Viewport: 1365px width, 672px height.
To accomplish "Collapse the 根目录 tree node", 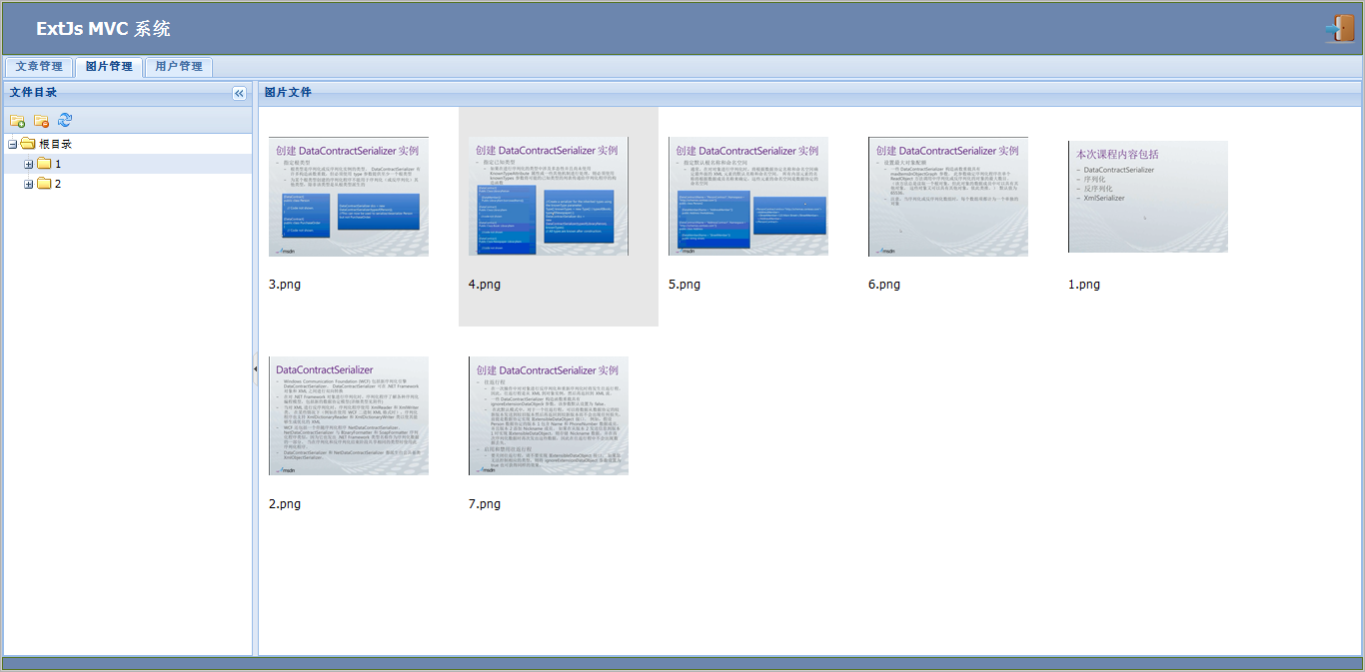I will pos(12,144).
